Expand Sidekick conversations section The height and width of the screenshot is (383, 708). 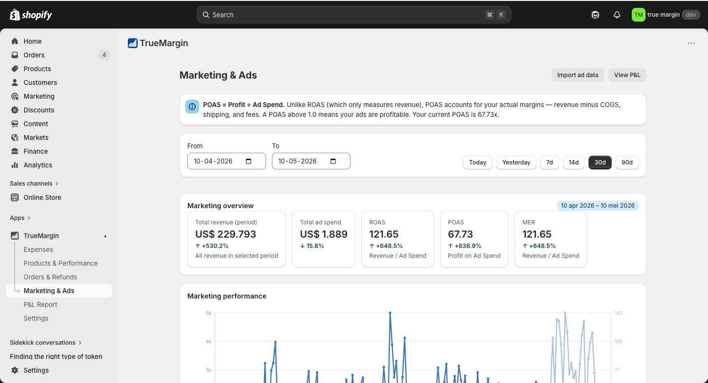pos(46,343)
